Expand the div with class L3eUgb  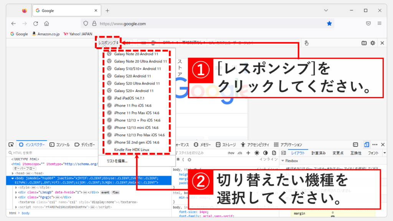(x=16, y=192)
